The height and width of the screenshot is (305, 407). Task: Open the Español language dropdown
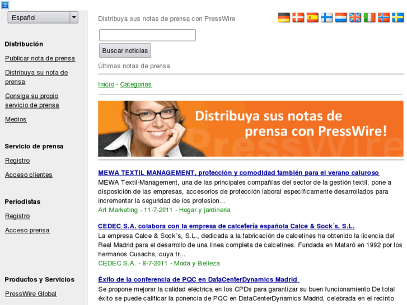click(x=43, y=17)
